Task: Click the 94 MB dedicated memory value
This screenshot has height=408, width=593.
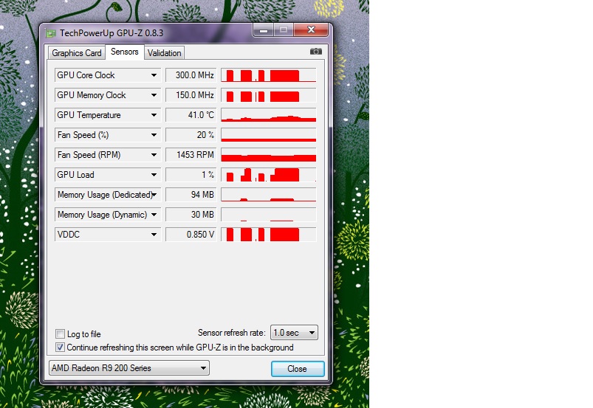Action: pyautogui.click(x=191, y=195)
